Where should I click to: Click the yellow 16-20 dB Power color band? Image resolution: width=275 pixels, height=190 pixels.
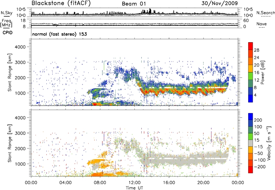click(x=251, y=69)
